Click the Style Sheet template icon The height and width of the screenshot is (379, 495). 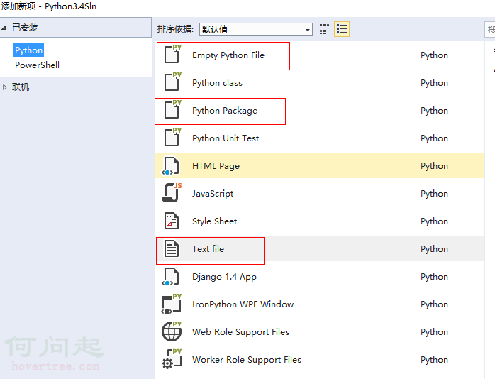pyautogui.click(x=172, y=221)
